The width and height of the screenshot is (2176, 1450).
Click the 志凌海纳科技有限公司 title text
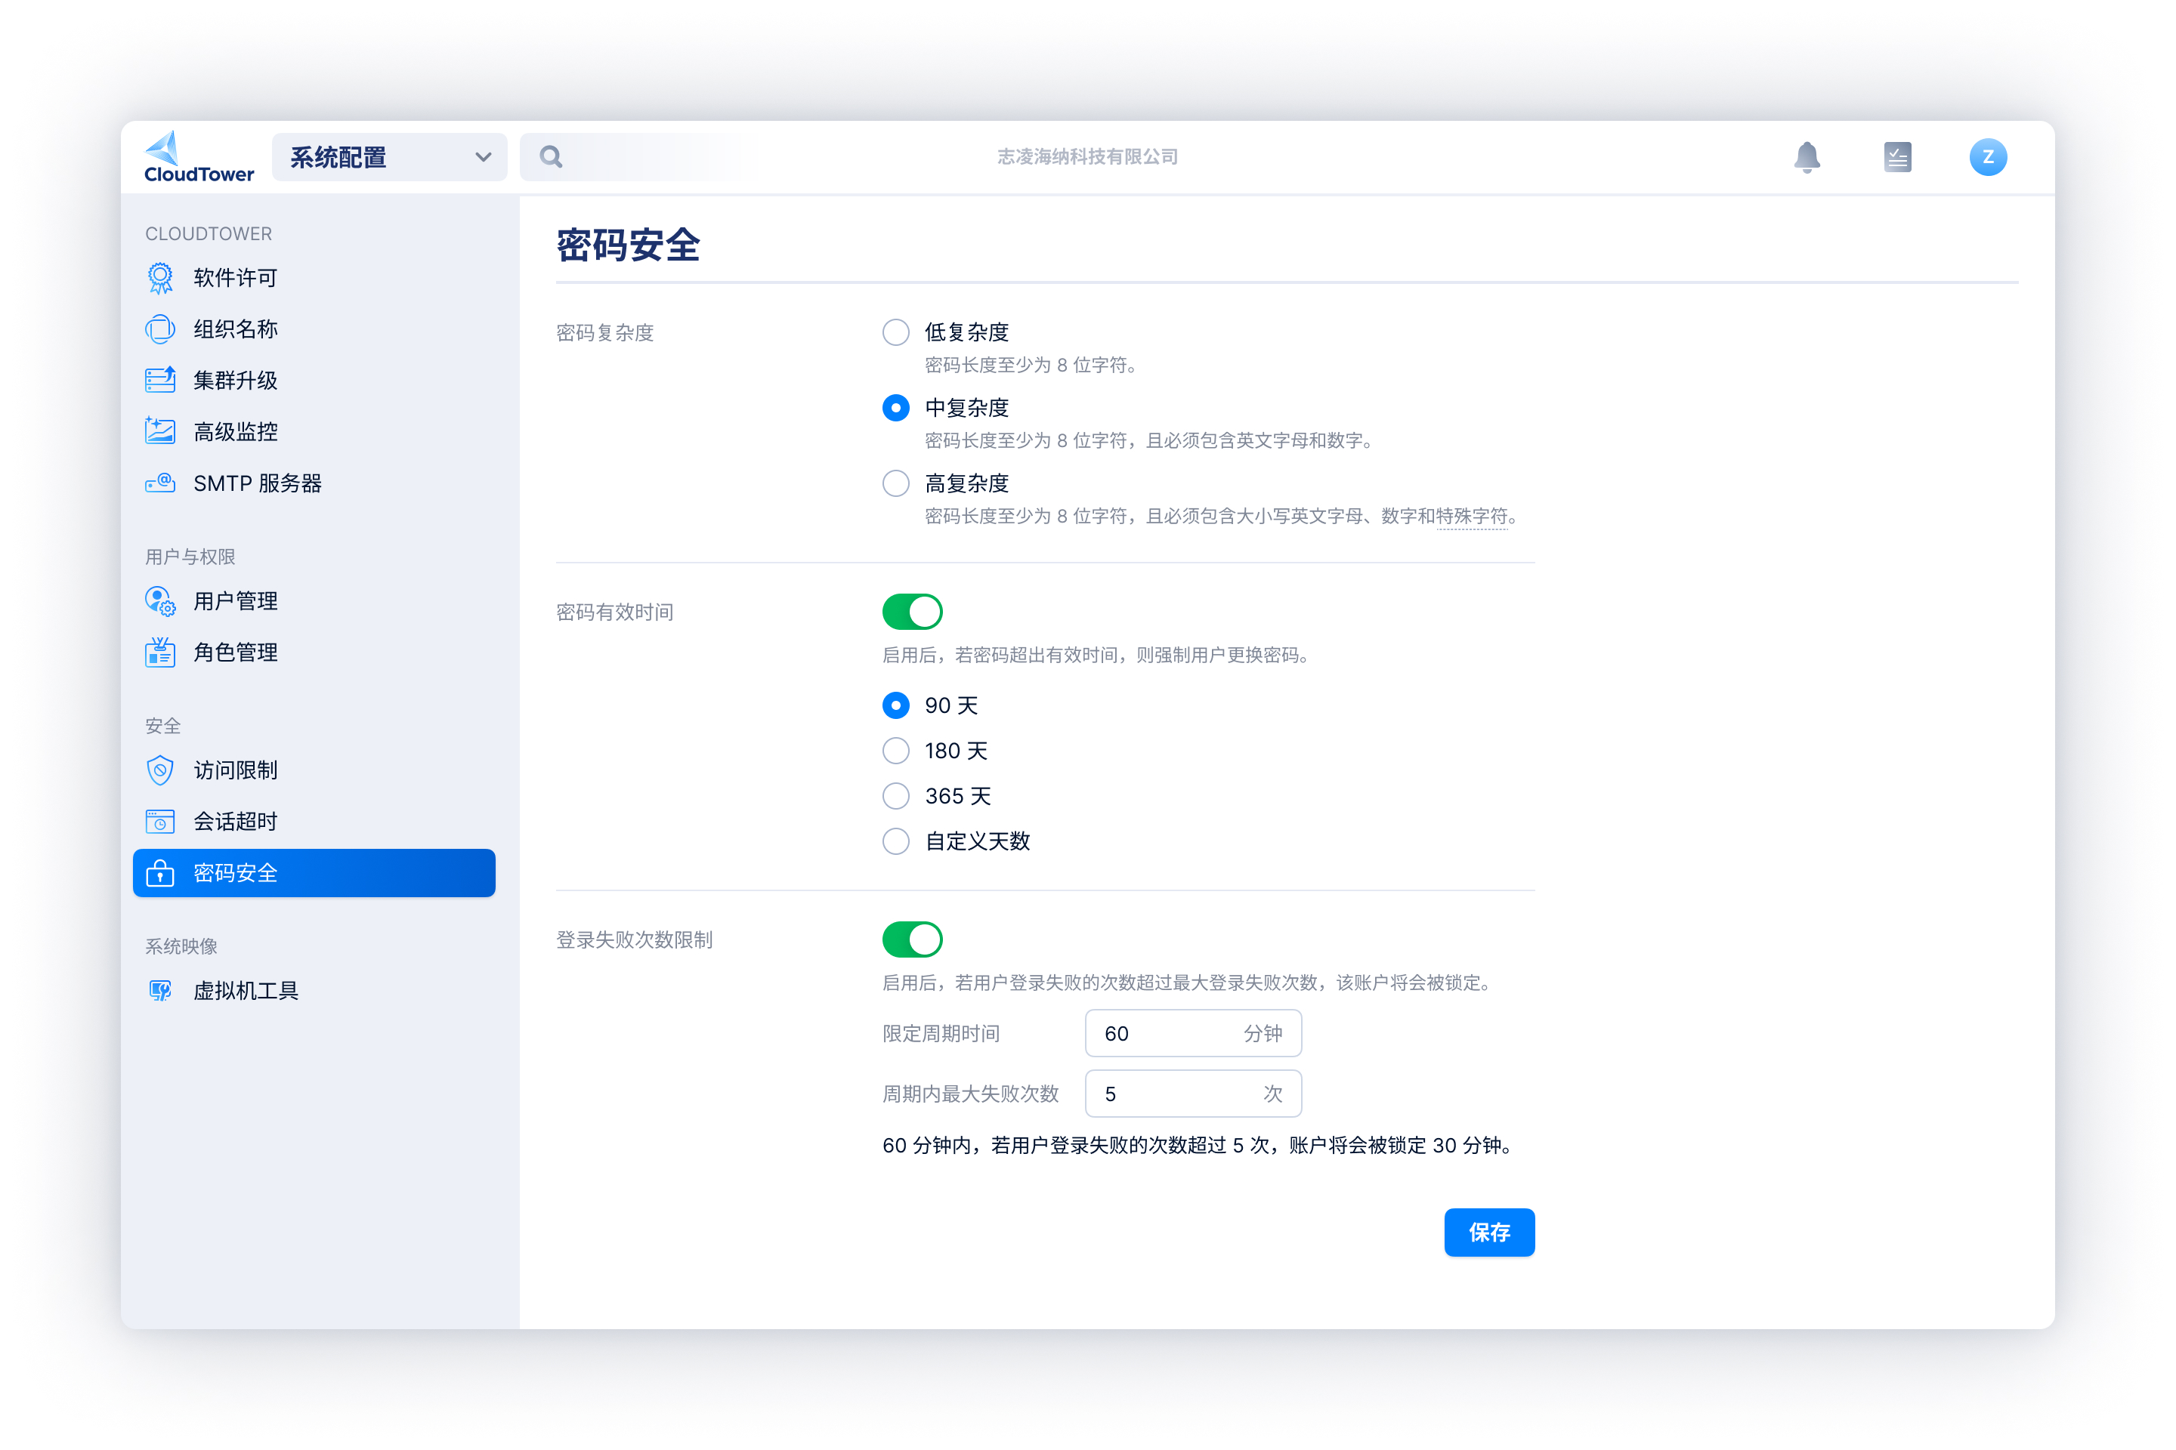pos(1088,157)
